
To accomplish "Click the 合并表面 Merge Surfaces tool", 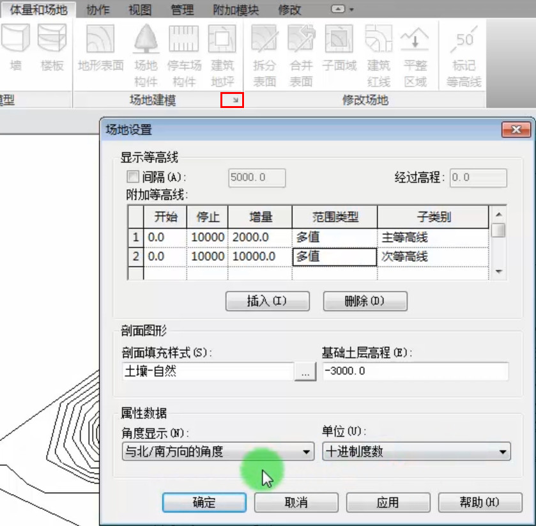I will click(x=301, y=55).
